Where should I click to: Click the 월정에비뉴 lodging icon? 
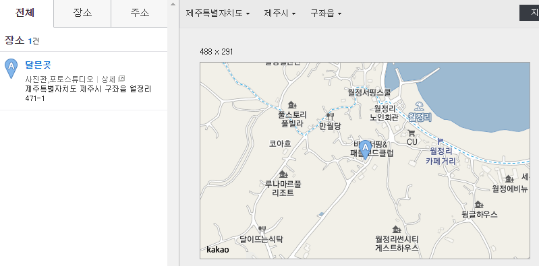(509, 178)
